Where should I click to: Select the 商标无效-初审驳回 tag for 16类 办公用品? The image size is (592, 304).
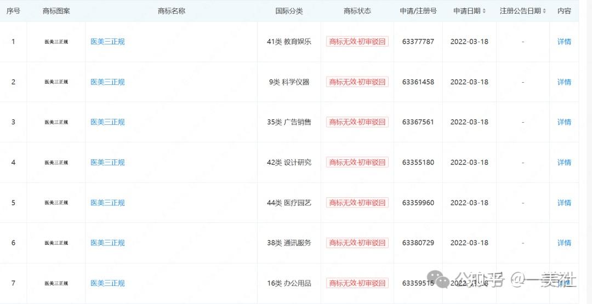pyautogui.click(x=357, y=283)
